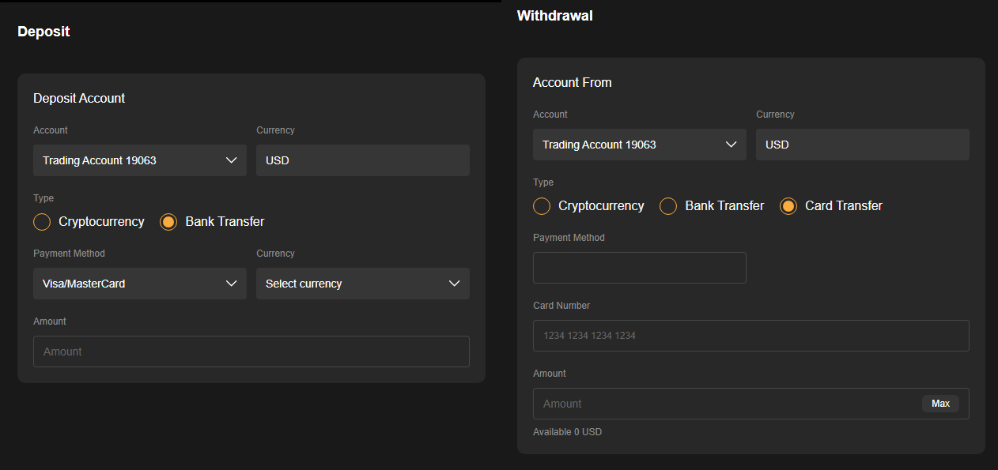Click the Withdrawal Payment Method text box
The height and width of the screenshot is (470, 998).
(640, 268)
